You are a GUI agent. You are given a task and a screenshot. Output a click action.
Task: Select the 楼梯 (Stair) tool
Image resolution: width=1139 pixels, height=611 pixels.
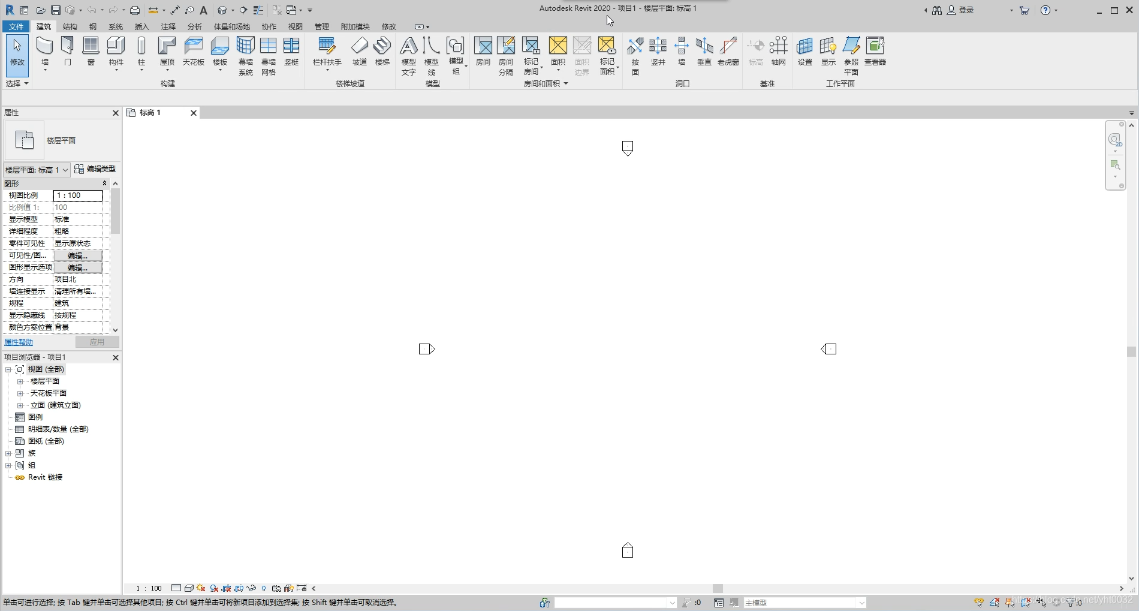pyautogui.click(x=382, y=52)
